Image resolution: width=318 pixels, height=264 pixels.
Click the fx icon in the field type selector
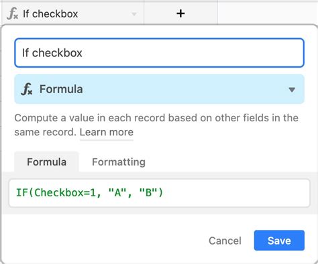[27, 89]
